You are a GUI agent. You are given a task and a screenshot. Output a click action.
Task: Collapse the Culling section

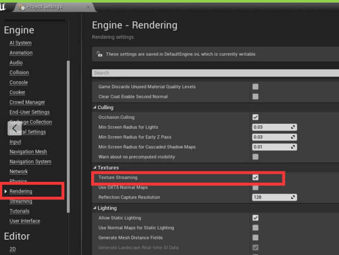pos(95,107)
